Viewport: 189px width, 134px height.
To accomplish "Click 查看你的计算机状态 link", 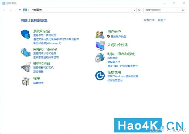I will (x=45, y=35).
